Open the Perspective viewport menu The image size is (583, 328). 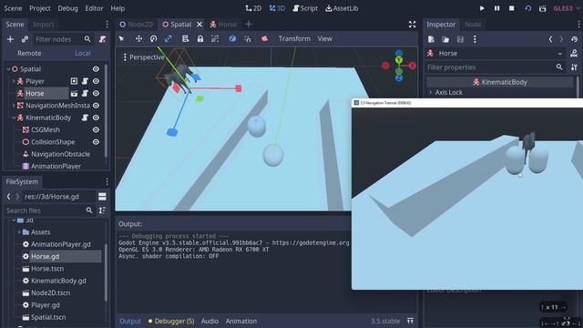144,57
